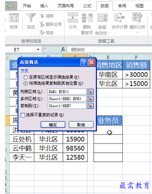Click formula bar showing 85000
This screenshot has height=194, width=152.
109,50
